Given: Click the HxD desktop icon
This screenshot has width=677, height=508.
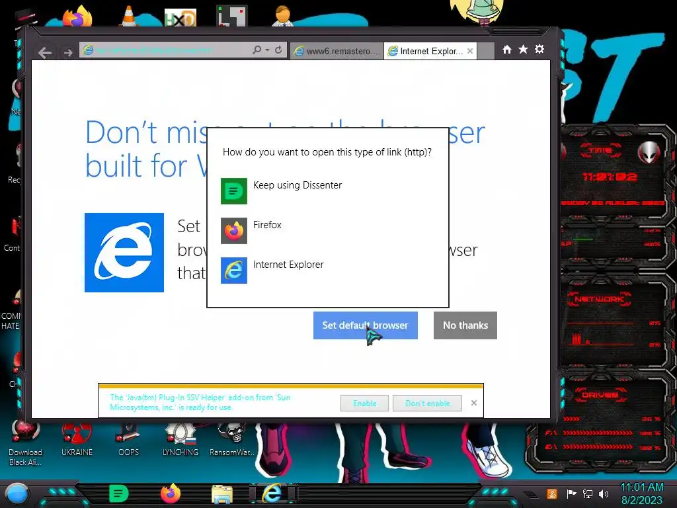Looking at the screenshot, I should pyautogui.click(x=180, y=17).
